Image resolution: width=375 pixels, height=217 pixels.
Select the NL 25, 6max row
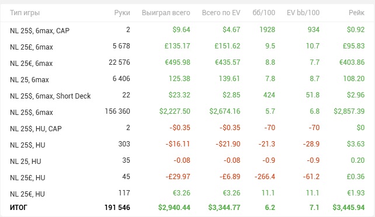click(x=187, y=79)
